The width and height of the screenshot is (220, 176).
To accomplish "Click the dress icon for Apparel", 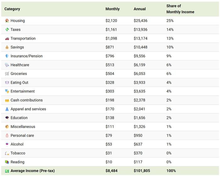I will click(x=7, y=109).
